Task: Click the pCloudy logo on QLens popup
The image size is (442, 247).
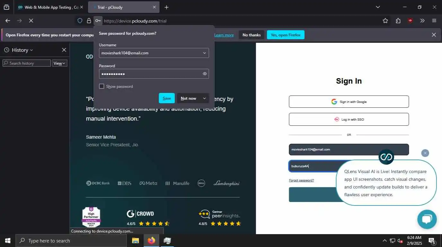Action: pyautogui.click(x=386, y=157)
